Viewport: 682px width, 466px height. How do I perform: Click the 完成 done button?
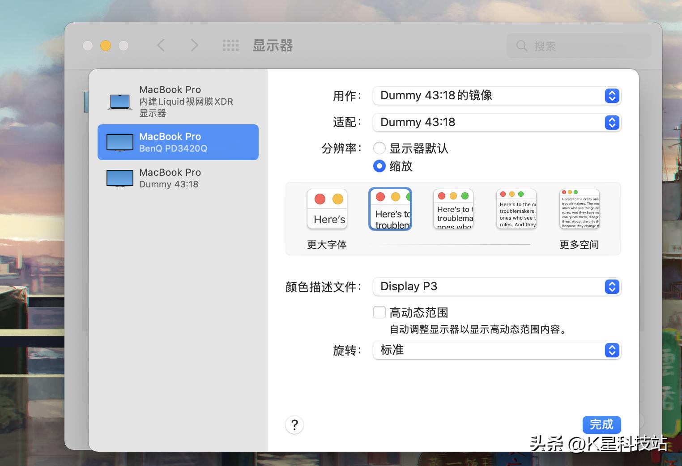coord(601,424)
